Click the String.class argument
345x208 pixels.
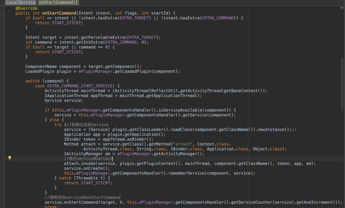coord(151,149)
